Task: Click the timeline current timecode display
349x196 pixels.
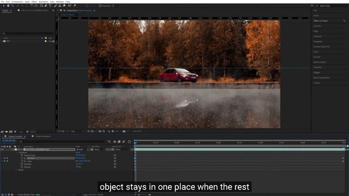Action: coord(9,140)
